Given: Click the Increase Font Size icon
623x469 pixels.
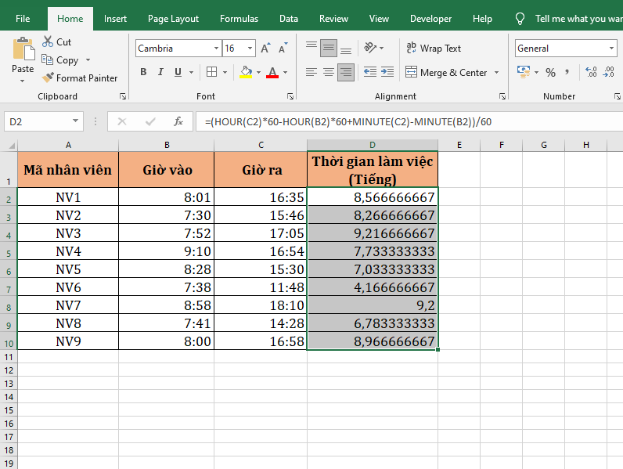Looking at the screenshot, I should tap(265, 49).
